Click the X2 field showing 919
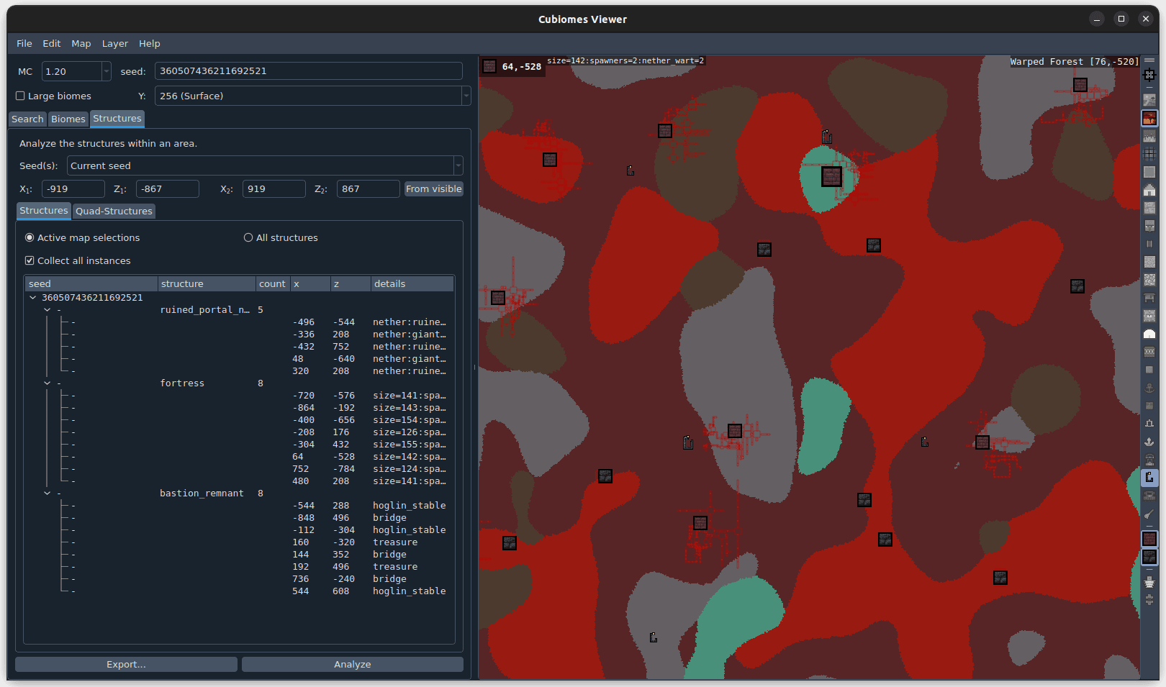Viewport: 1166px width, 687px height. (274, 188)
